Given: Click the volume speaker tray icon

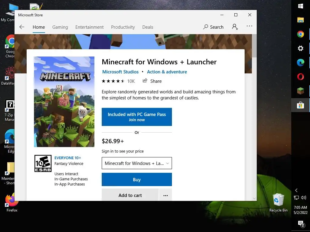Looking at the screenshot, I should click(x=304, y=198).
